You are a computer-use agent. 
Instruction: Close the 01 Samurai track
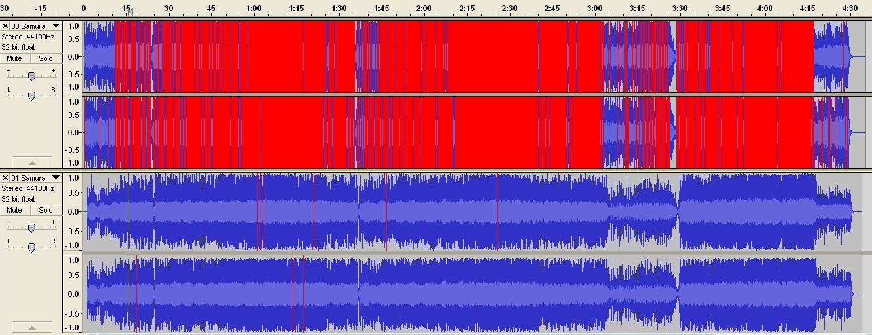point(5,178)
